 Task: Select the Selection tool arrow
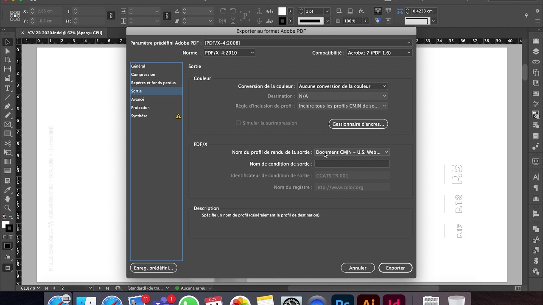(7, 42)
